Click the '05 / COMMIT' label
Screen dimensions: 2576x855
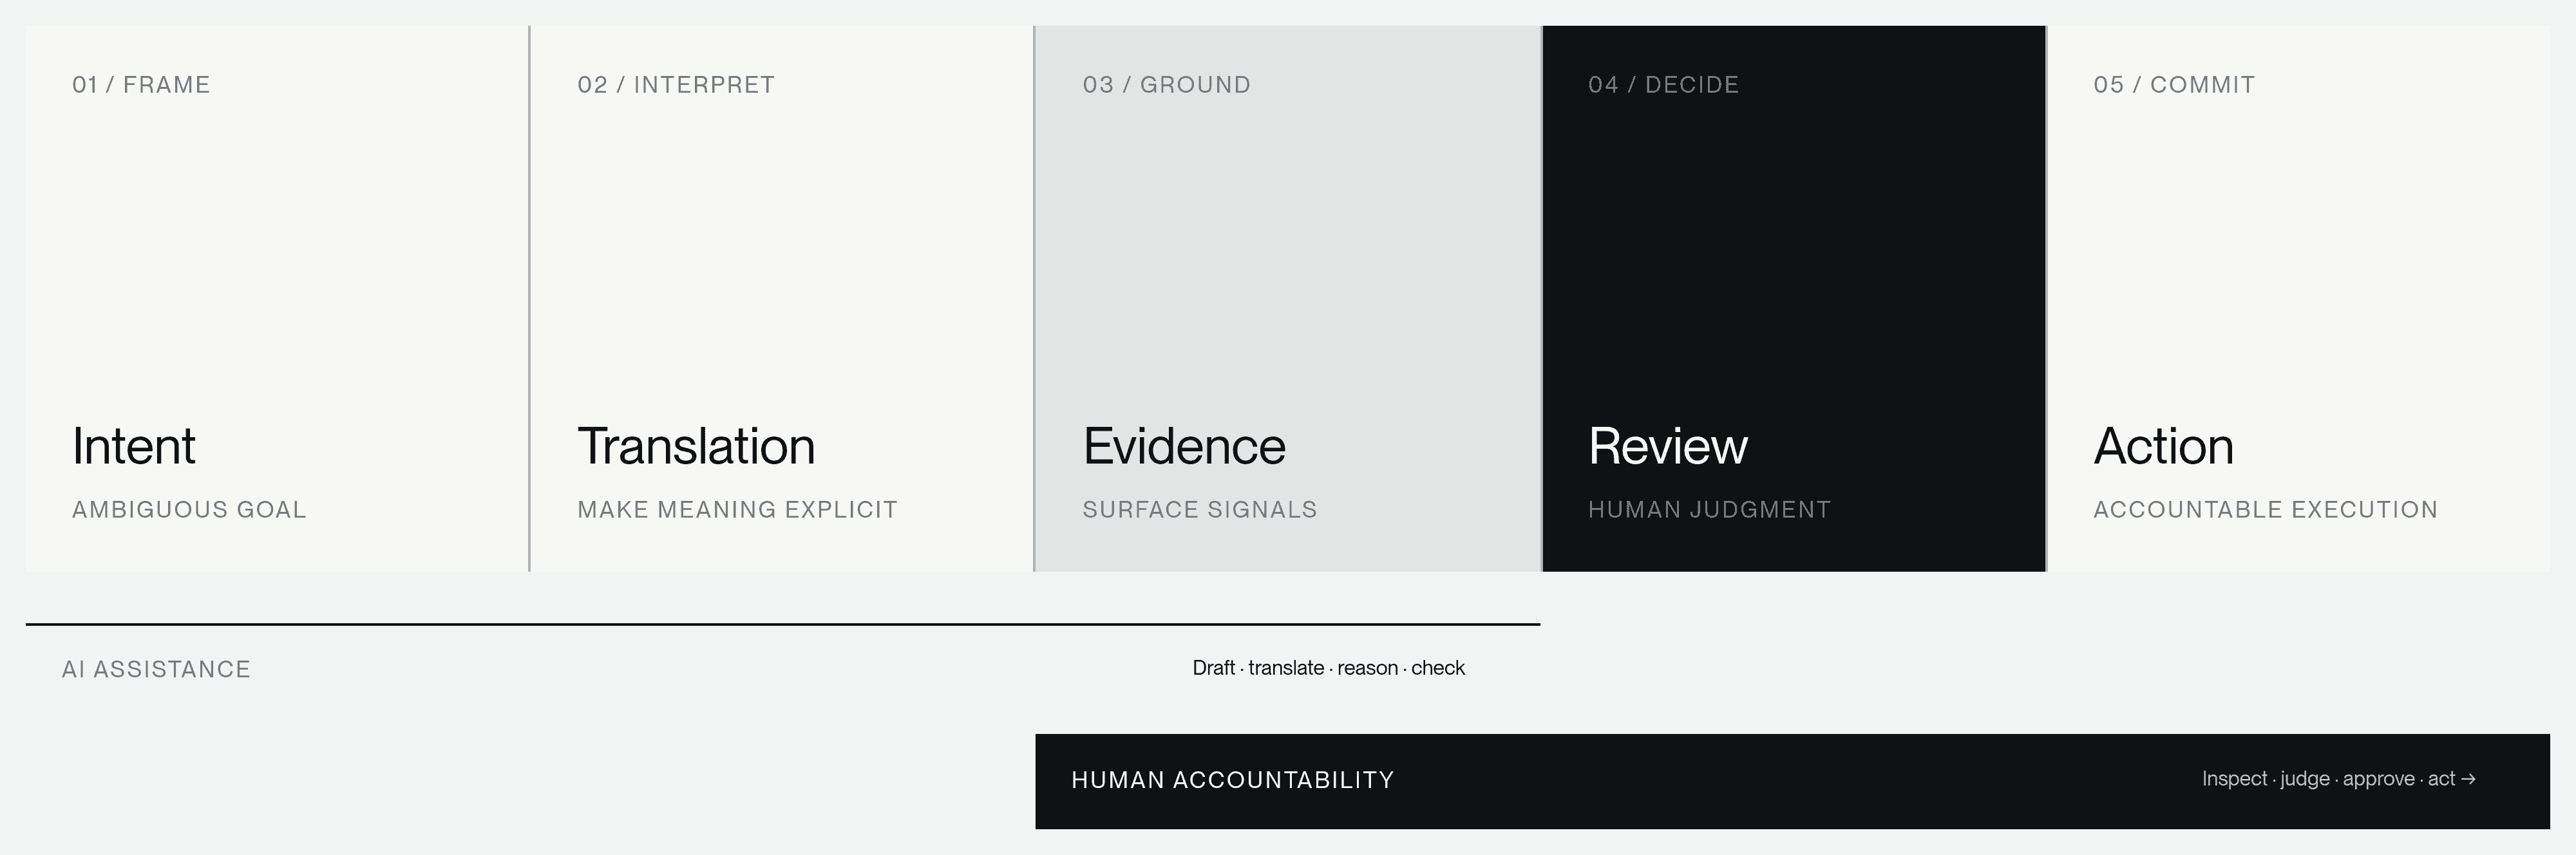[2175, 85]
